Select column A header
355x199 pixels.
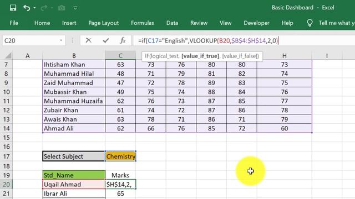[27, 56]
